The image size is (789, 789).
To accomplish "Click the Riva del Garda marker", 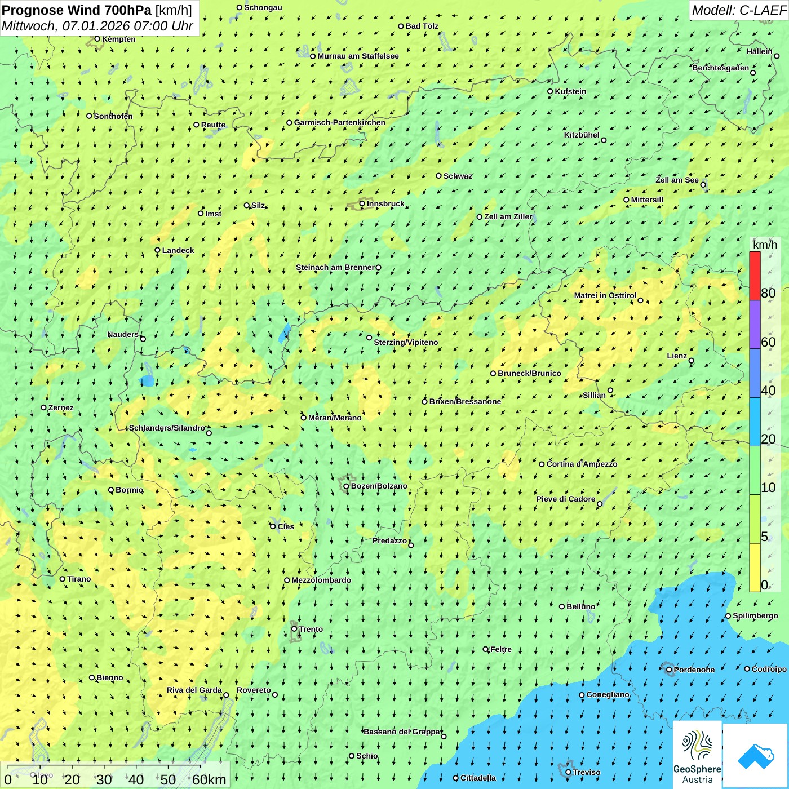I will click(x=226, y=695).
